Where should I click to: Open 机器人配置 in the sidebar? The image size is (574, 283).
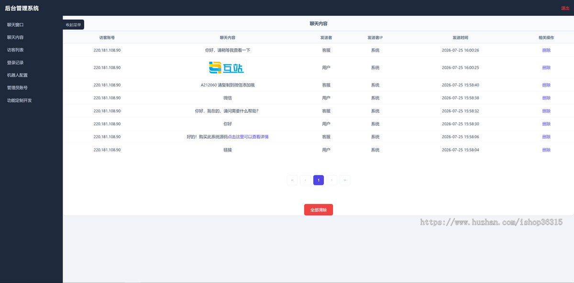point(17,75)
